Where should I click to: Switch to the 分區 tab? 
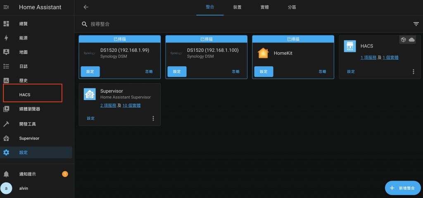click(x=292, y=7)
